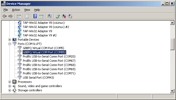Show or hide console tree icon

[19, 16]
